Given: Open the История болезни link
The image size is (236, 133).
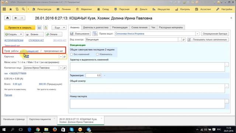Looking at the screenshot, I should tap(14, 40).
